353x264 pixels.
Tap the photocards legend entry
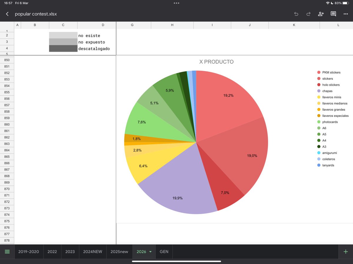(x=327, y=122)
